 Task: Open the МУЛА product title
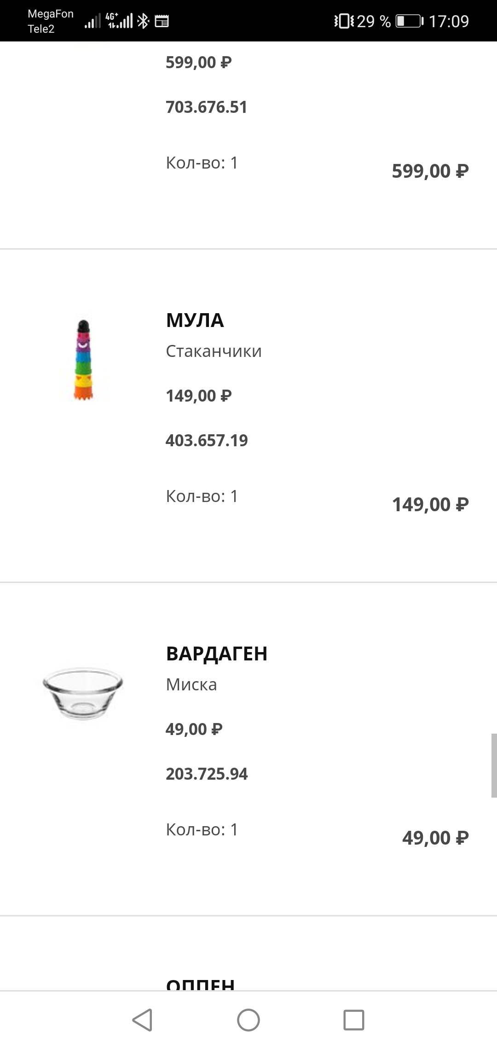[195, 321]
